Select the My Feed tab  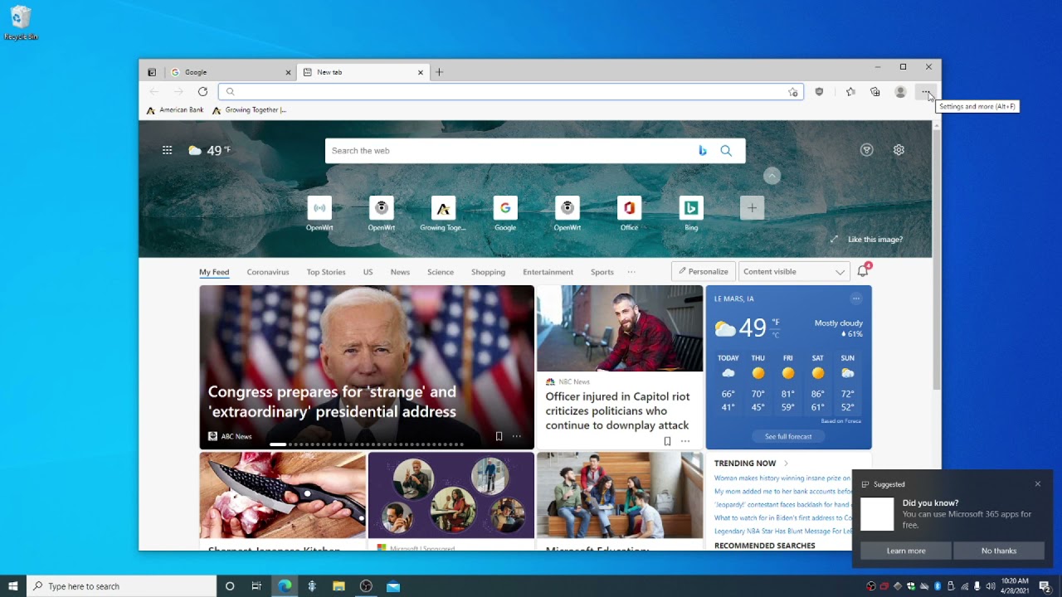(x=214, y=272)
